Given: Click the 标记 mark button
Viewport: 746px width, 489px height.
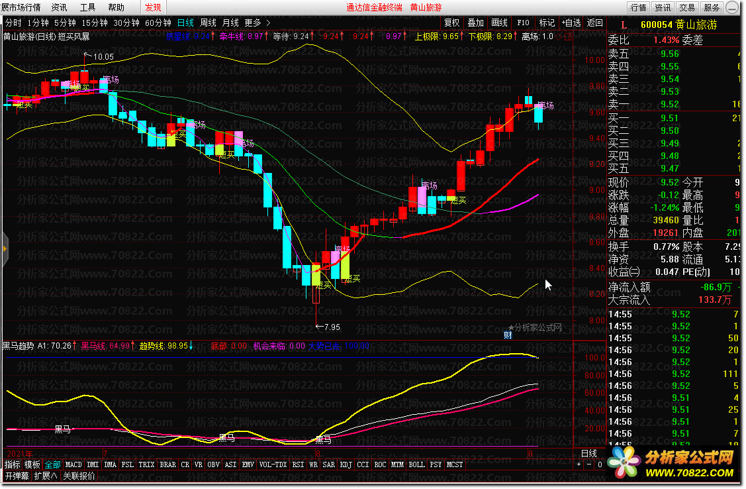Looking at the screenshot, I should [547, 23].
